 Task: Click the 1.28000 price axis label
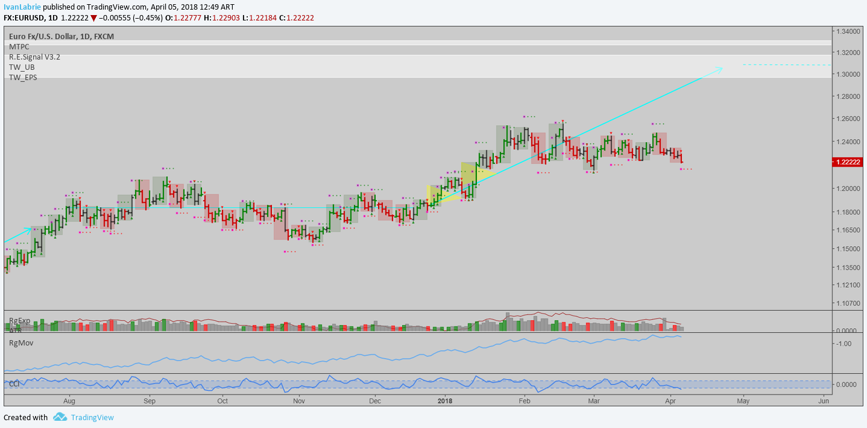[x=848, y=96]
